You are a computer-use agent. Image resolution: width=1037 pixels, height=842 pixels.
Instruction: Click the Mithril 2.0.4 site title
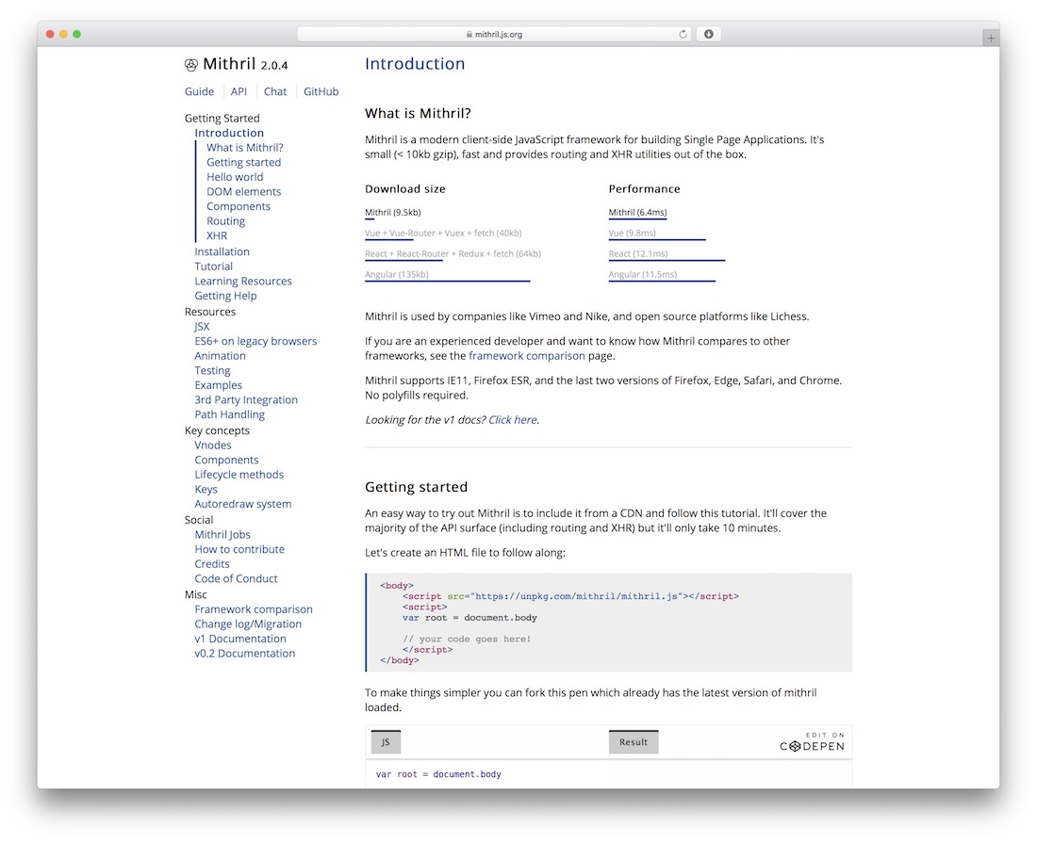(245, 64)
